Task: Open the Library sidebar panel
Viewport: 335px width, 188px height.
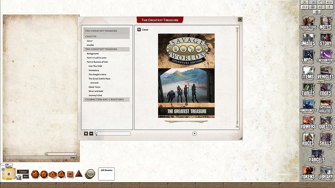Action: (x=326, y=172)
